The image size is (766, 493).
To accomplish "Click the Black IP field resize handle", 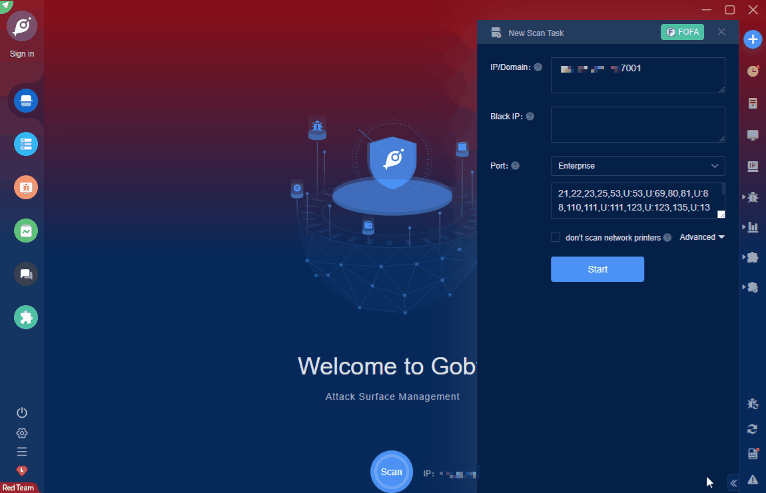I will point(722,139).
